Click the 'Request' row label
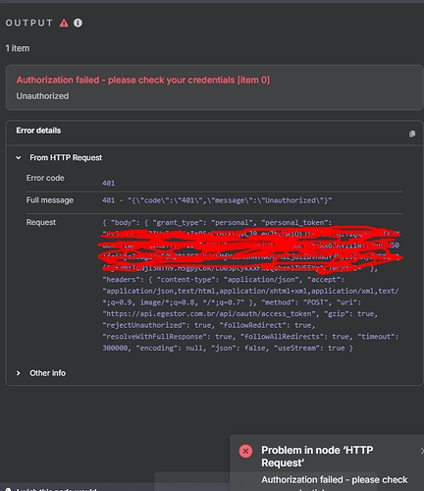Screen dimensions: 424x491 [x=41, y=222]
